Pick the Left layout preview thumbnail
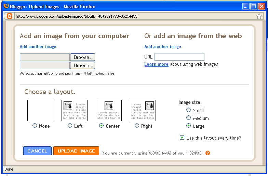The image size is (268, 176). (x=75, y=110)
